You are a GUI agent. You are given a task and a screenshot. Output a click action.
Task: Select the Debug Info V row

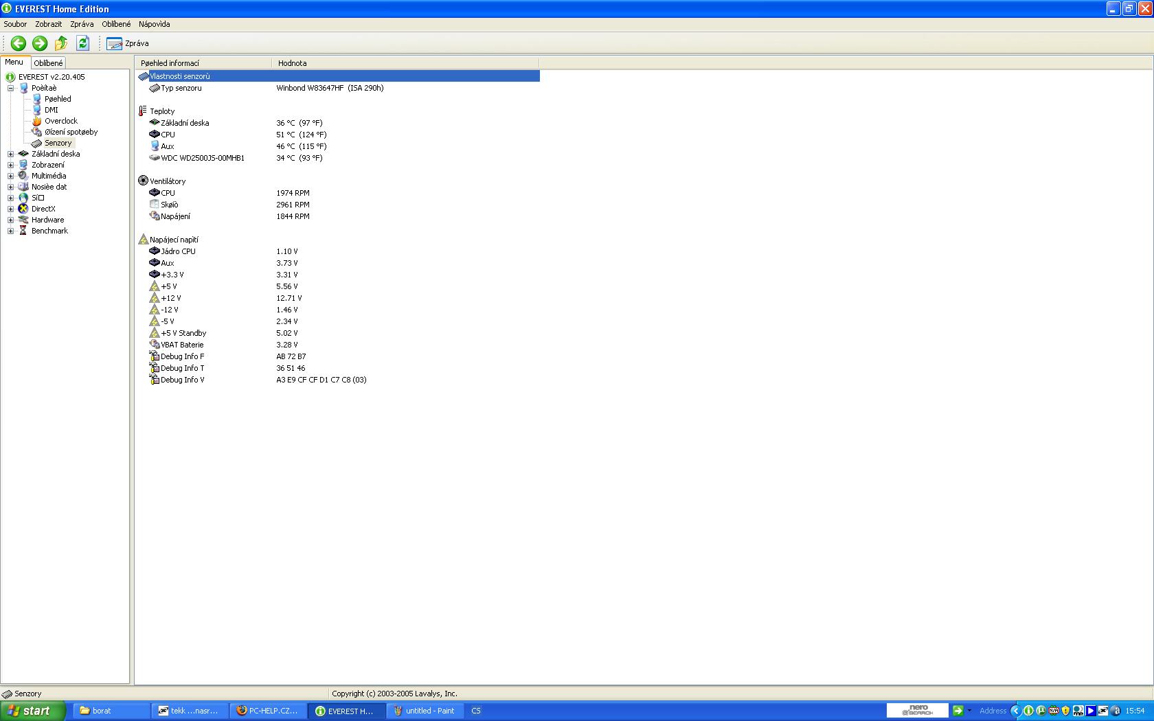click(x=338, y=380)
